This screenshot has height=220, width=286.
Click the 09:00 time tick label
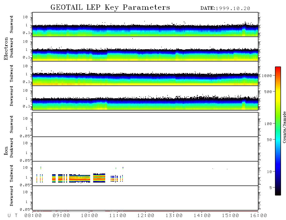[x=61, y=215]
